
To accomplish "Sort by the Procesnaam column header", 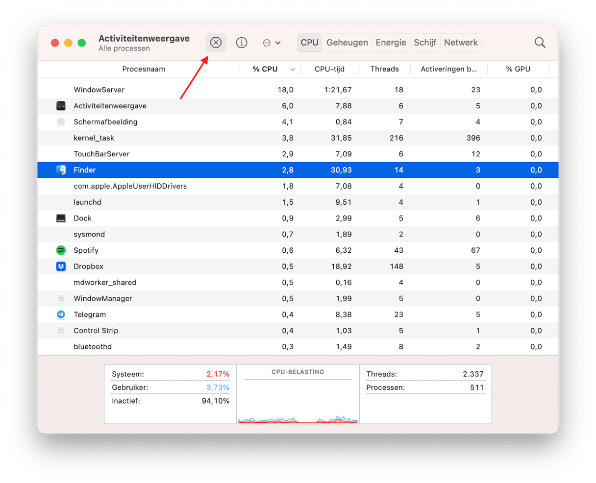I will (x=144, y=69).
